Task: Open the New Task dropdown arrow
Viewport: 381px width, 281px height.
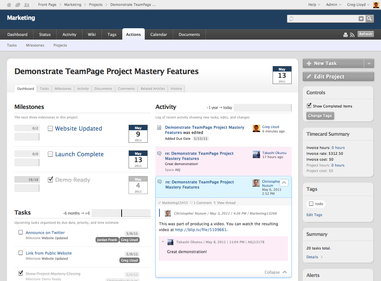Action: pyautogui.click(x=369, y=63)
